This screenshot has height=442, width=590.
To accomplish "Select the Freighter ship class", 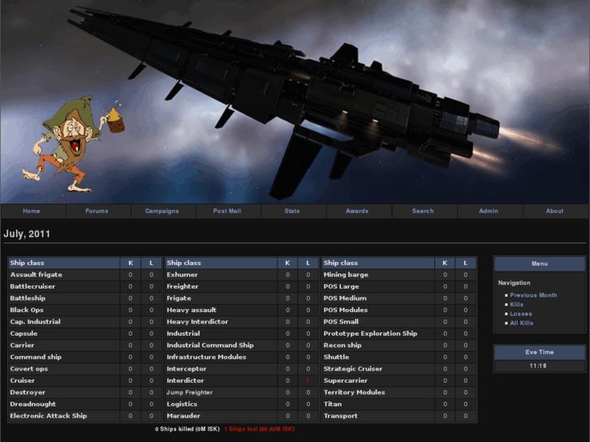I will [x=183, y=286].
